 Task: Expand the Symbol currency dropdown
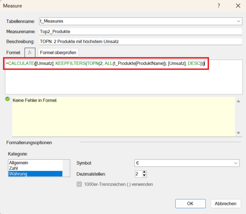pos(236,163)
